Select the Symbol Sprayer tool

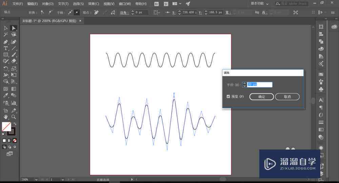click(6, 103)
